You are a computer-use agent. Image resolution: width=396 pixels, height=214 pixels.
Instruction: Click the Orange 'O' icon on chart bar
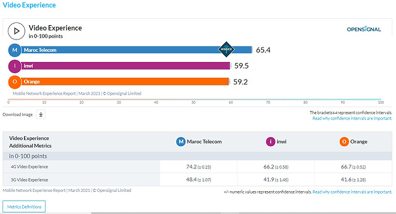15,82
